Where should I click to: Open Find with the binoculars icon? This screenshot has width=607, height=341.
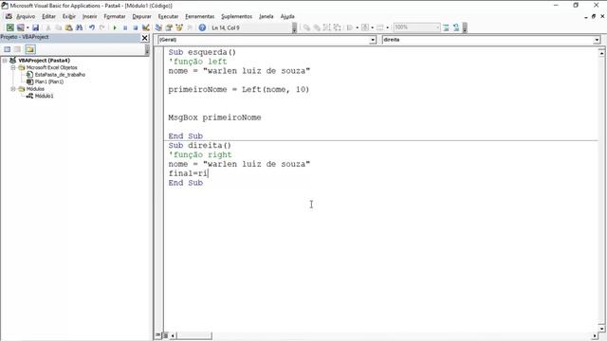coord(80,27)
